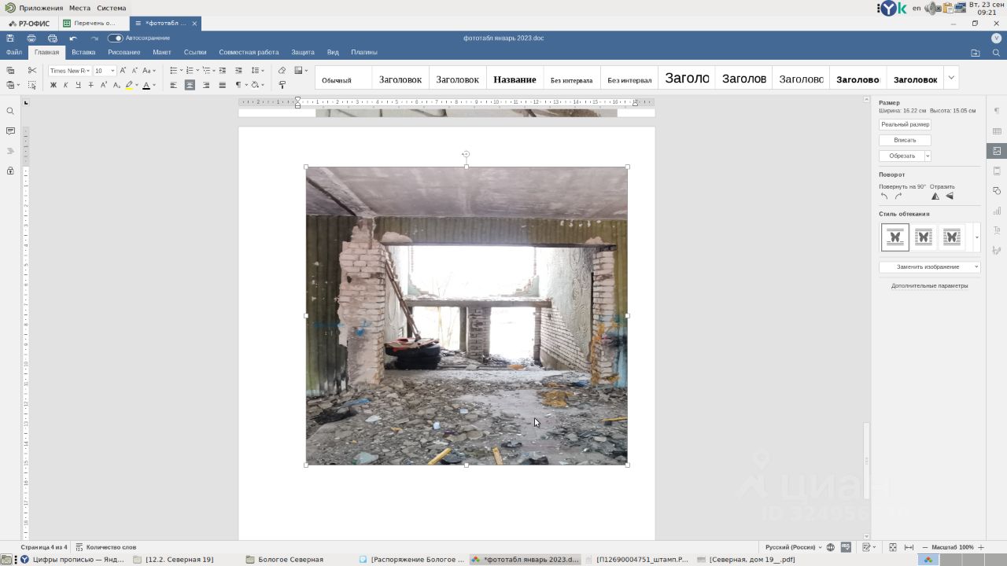
Task: Open header and footer settings icon
Action: pyautogui.click(x=997, y=171)
